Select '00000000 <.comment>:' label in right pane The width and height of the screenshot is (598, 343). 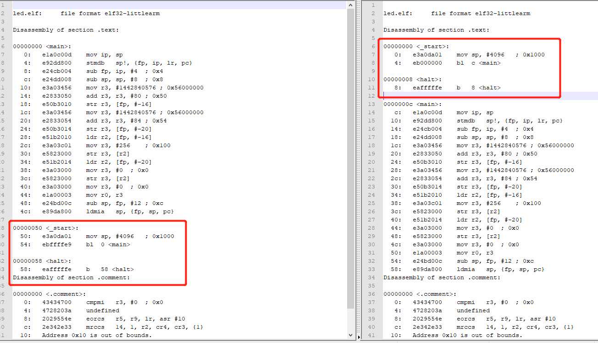tap(420, 294)
